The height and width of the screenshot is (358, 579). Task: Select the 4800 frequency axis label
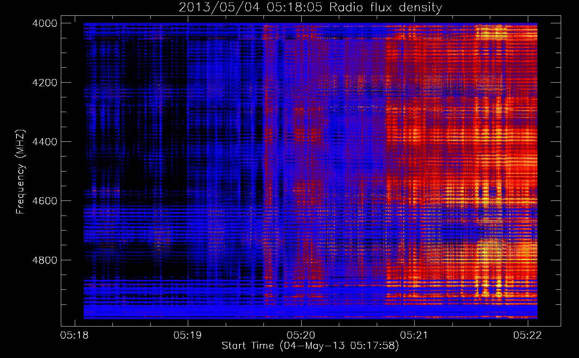(45, 260)
